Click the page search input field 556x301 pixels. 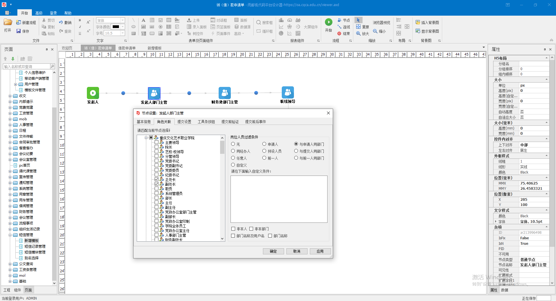coord(26,66)
